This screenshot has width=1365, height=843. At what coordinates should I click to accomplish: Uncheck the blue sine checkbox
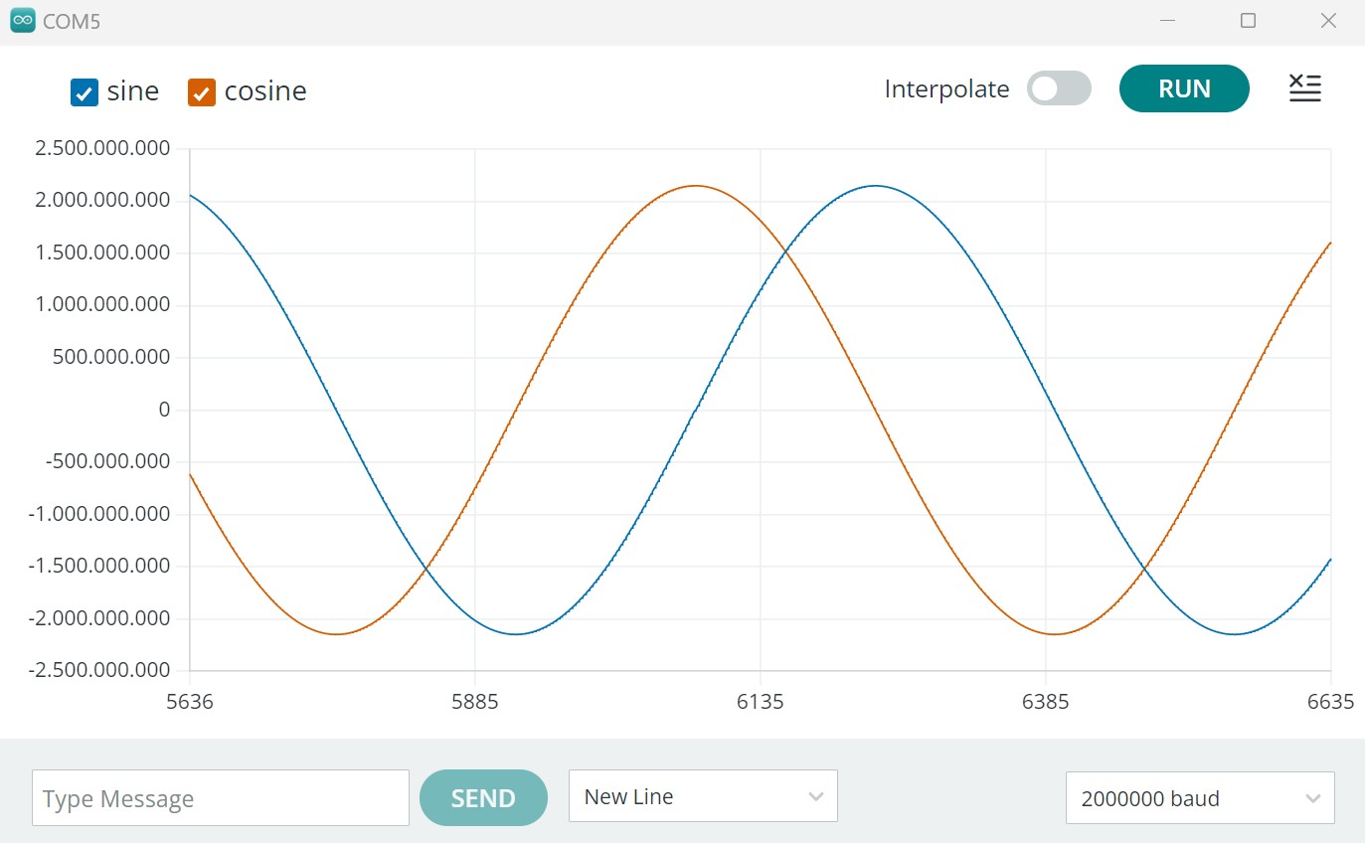85,92
